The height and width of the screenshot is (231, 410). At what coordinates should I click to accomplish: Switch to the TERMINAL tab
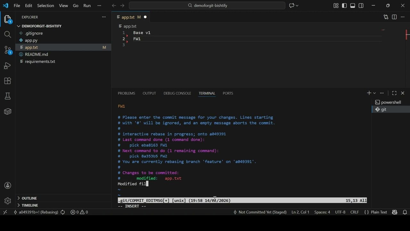207,93
